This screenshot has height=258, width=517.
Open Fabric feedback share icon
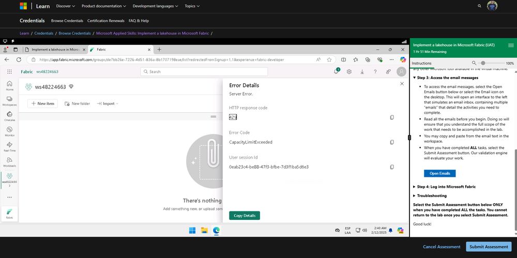(x=388, y=71)
